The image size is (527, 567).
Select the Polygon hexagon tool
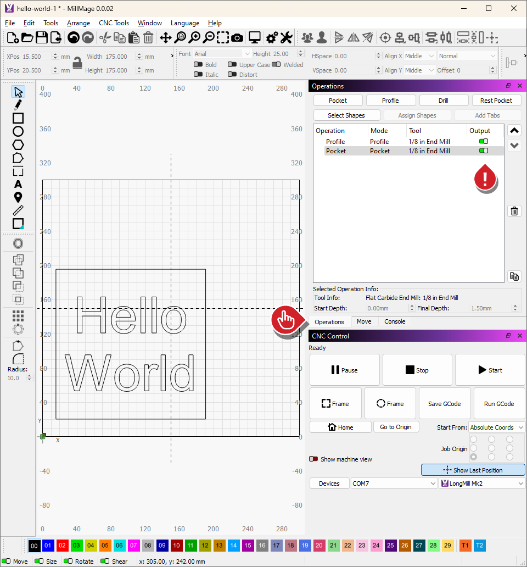tap(18, 144)
